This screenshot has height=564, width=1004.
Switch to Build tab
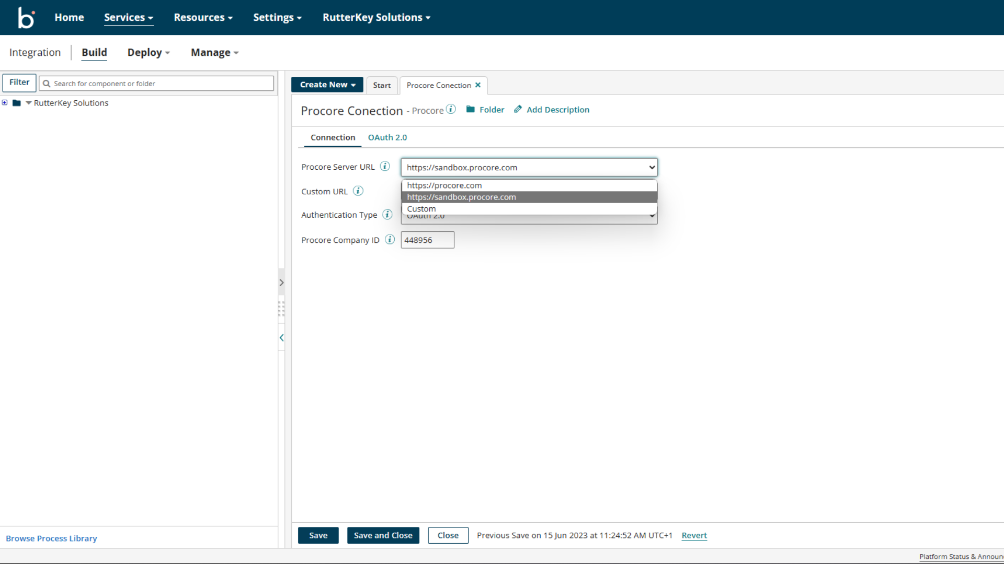coord(94,52)
